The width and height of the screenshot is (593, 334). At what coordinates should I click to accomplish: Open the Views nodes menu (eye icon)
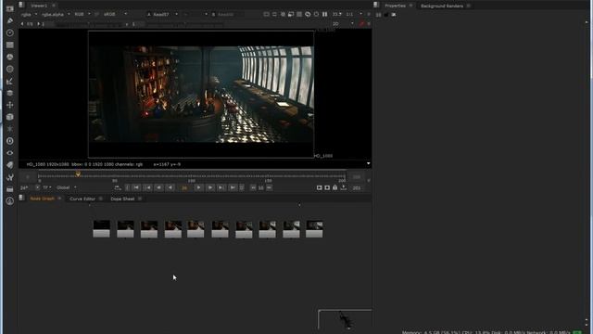pos(10,153)
